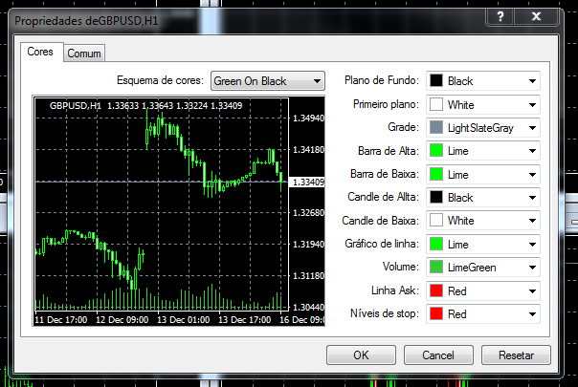The image size is (578, 387).
Task: Open the Barra de Alta color dropdown
Action: pyautogui.click(x=483, y=151)
